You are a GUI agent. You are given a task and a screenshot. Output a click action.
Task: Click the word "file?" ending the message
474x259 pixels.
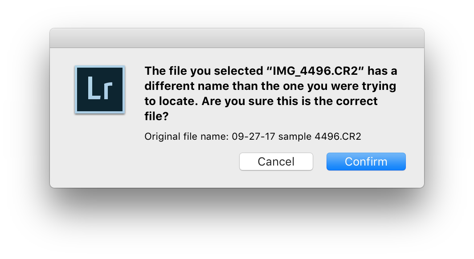(x=157, y=116)
